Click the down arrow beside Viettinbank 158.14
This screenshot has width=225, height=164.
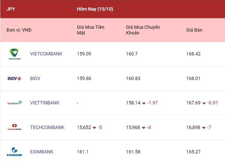pos(144,103)
